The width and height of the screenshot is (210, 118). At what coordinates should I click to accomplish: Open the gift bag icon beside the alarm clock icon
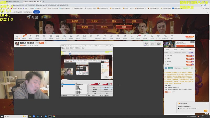pyautogui.click(x=44, y=36)
